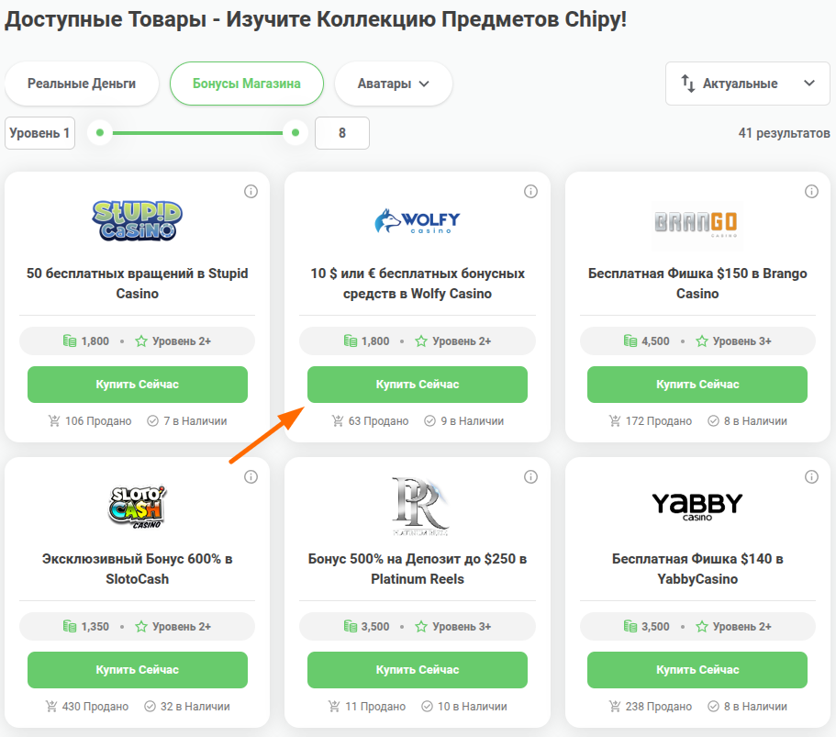Click the maximum level field showing 8
Image resolution: width=836 pixels, height=737 pixels.
pos(342,133)
